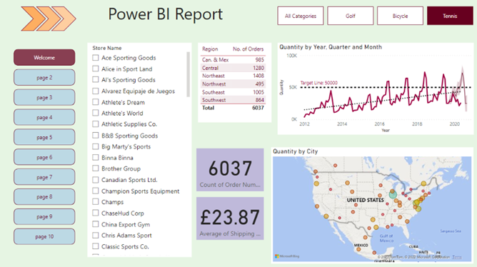477x267 pixels.
Task: Click the Store Name list scrollbar
Action: pyautogui.click(x=188, y=74)
